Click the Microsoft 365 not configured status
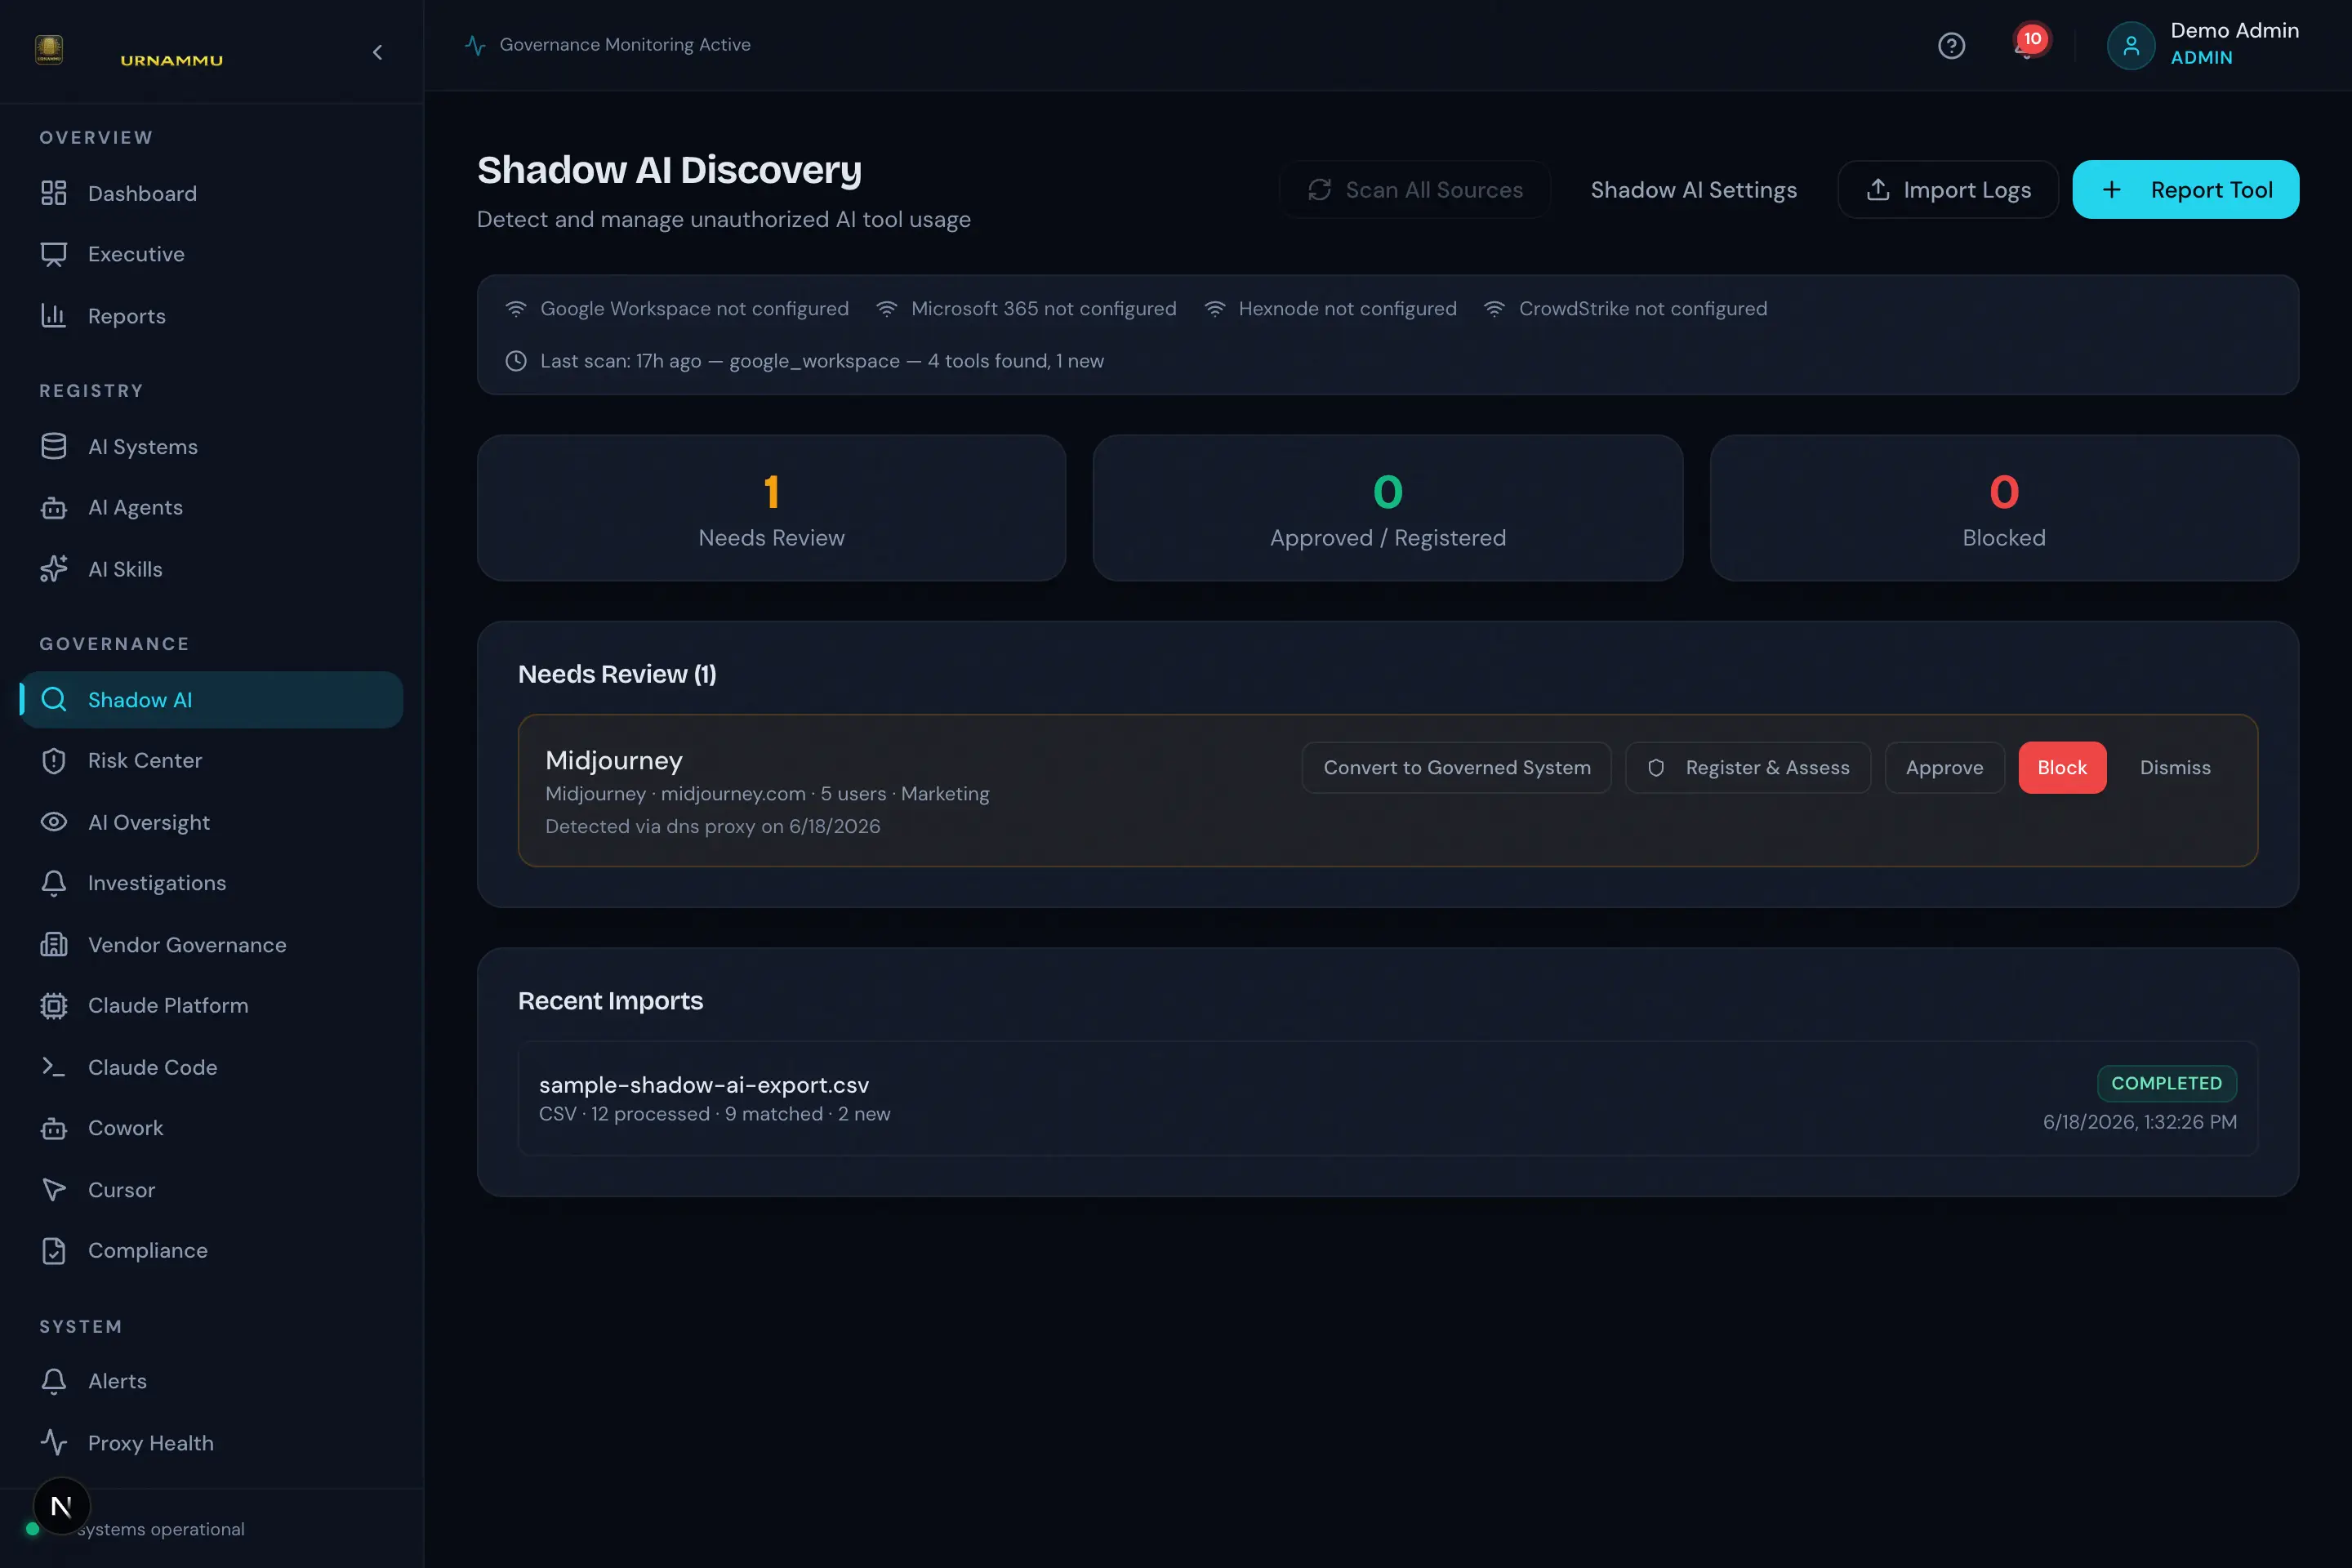Viewport: 2352px width, 1568px height. [x=1026, y=309]
